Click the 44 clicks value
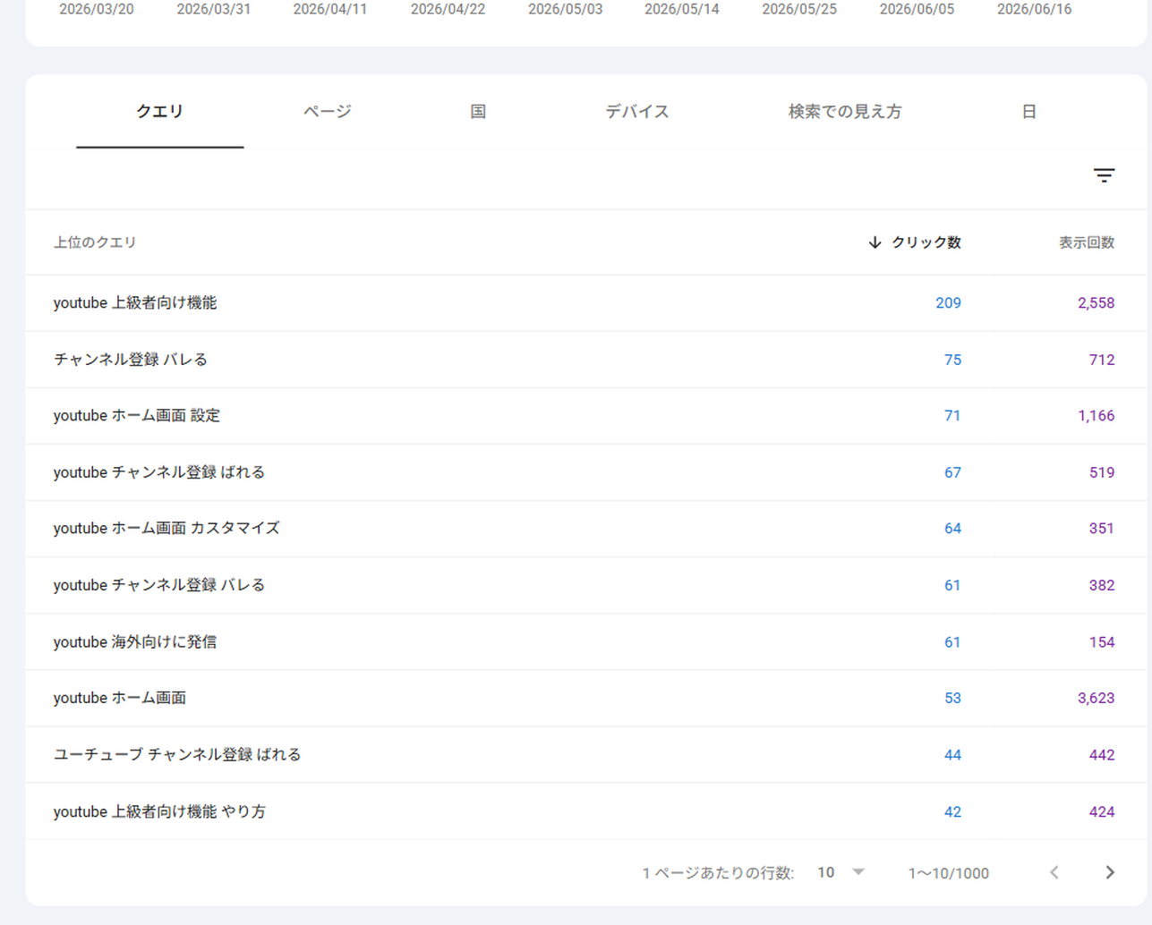 [952, 755]
